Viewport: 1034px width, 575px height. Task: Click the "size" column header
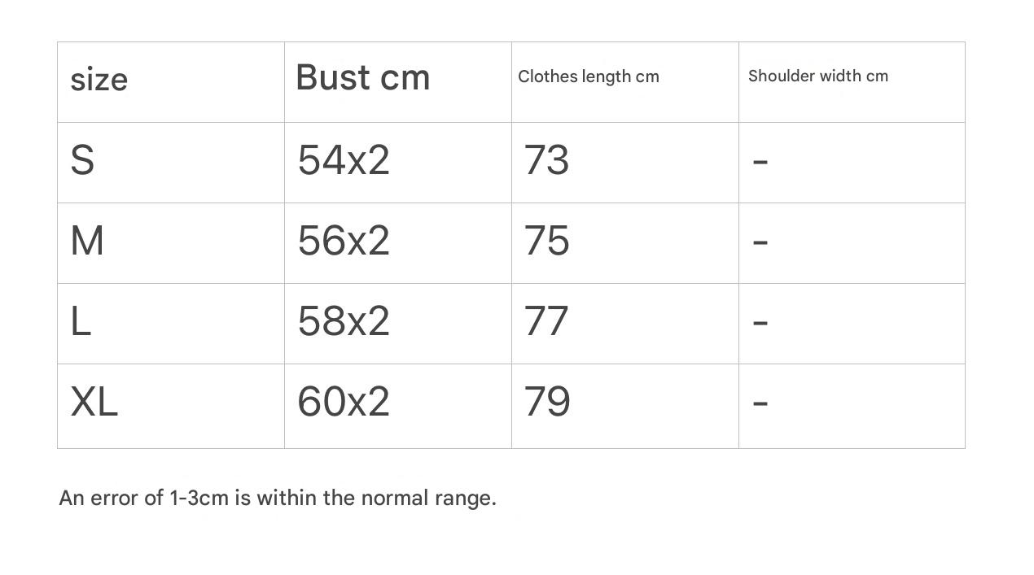(99, 80)
